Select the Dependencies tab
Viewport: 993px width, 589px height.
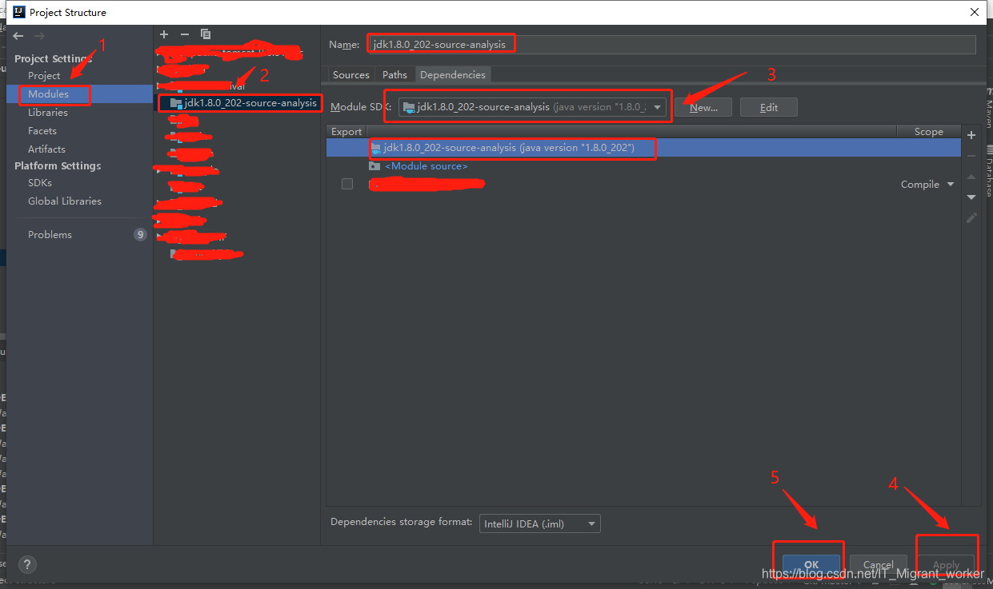pos(453,74)
